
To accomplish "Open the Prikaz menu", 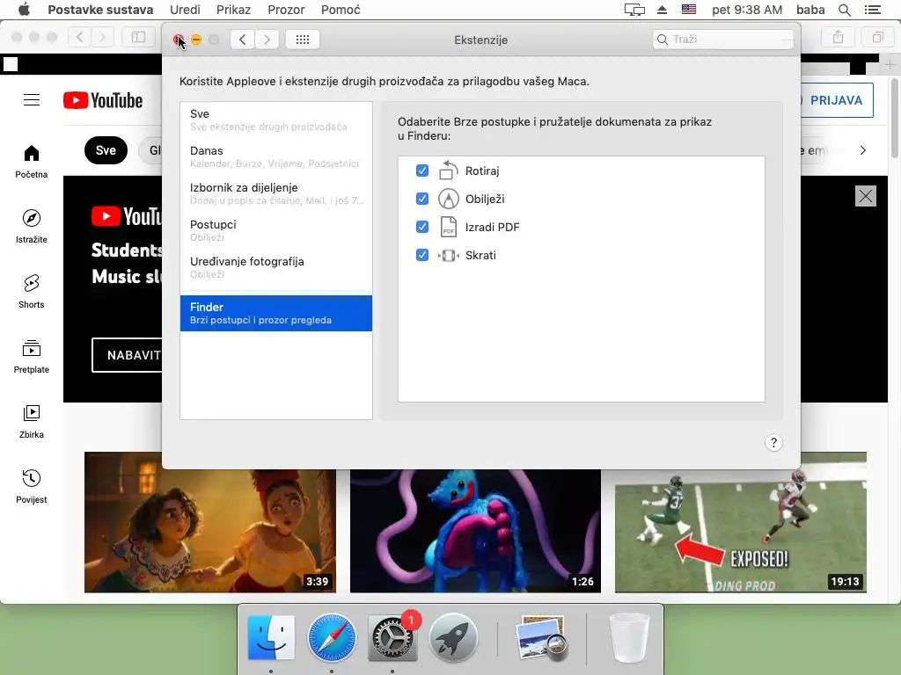I will click(x=233, y=10).
